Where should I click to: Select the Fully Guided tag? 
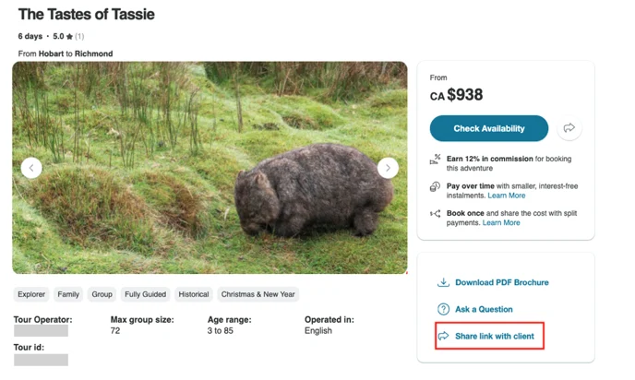pyautogui.click(x=145, y=294)
